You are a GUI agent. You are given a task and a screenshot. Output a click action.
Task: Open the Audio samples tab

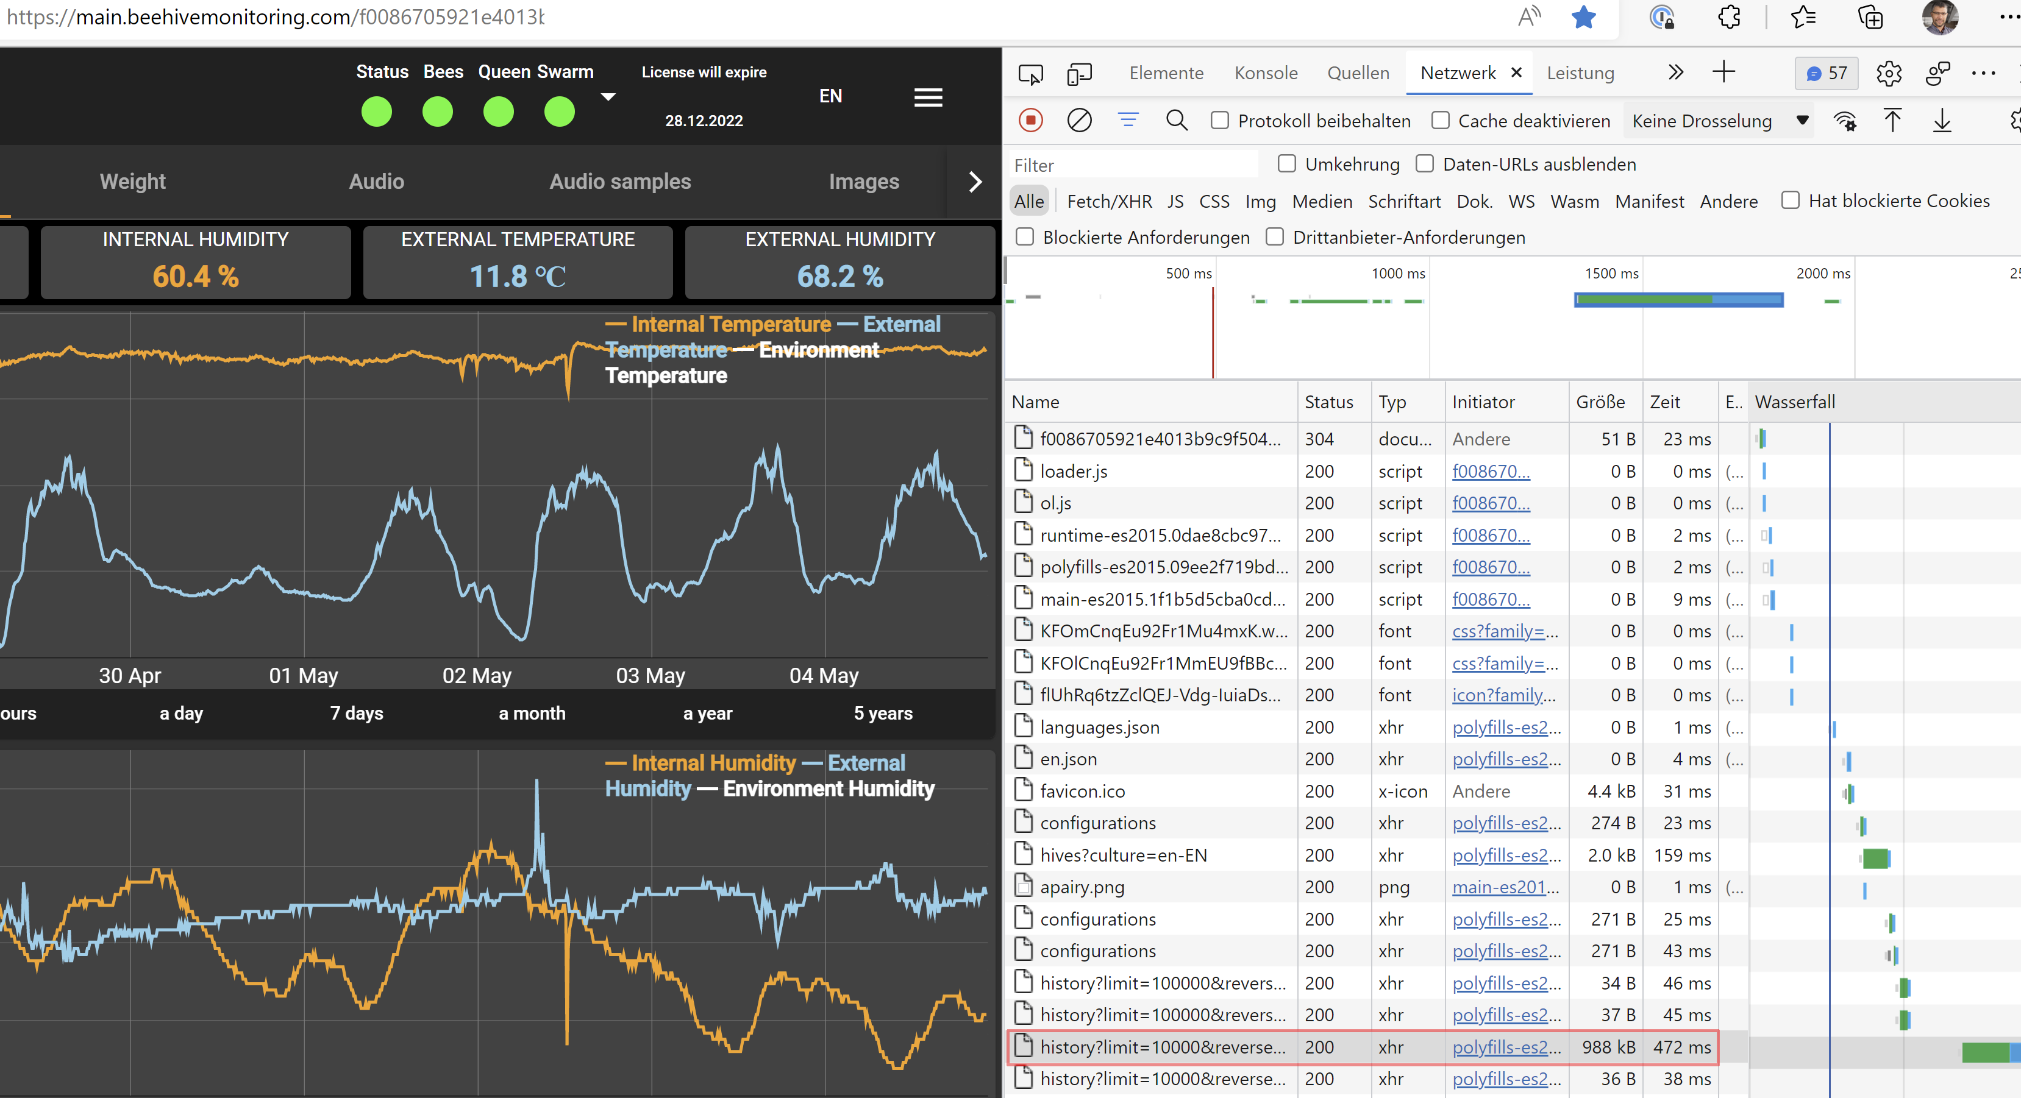[x=620, y=181]
